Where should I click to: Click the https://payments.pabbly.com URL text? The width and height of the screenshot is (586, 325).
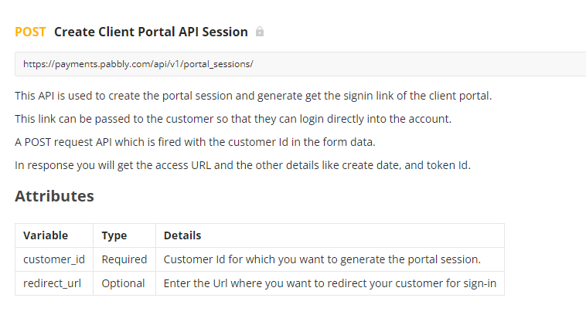click(138, 64)
